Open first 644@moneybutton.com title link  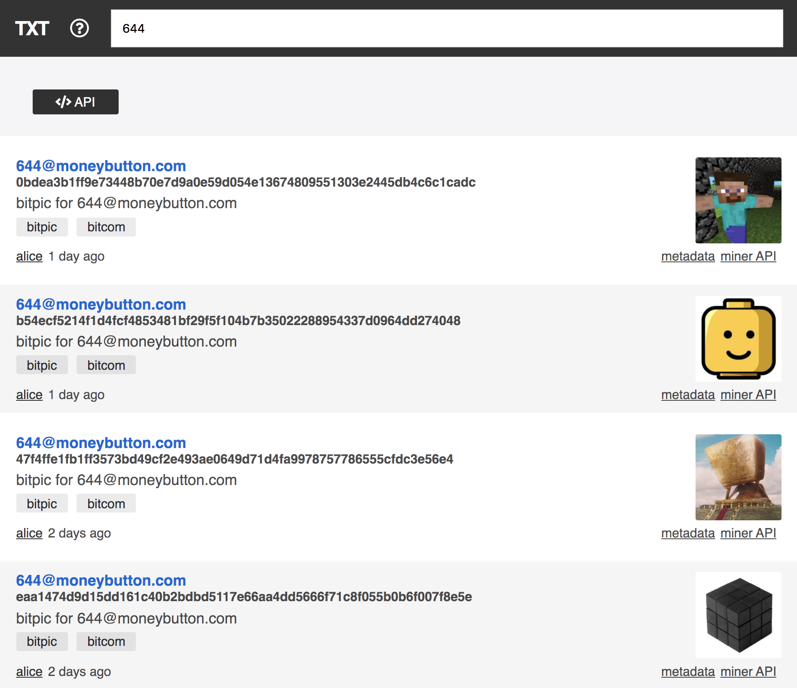click(x=101, y=166)
